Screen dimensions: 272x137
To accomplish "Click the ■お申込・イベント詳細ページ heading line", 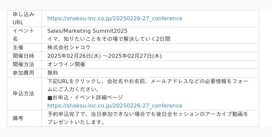I will click(85, 97).
